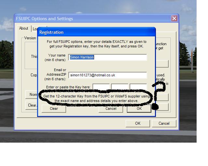Click the third Key segment box

pos(138,87)
